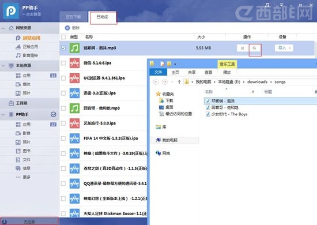Click the red app icon of UC浏览器 row

[74, 78]
